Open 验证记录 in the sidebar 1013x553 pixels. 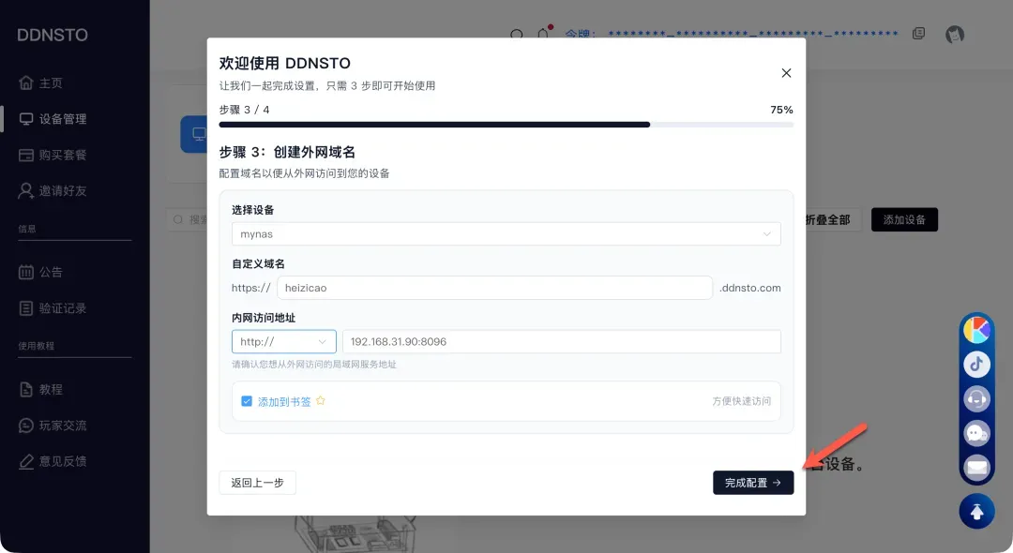coord(62,308)
